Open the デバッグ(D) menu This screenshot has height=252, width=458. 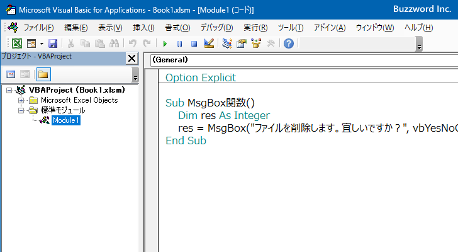216,28
